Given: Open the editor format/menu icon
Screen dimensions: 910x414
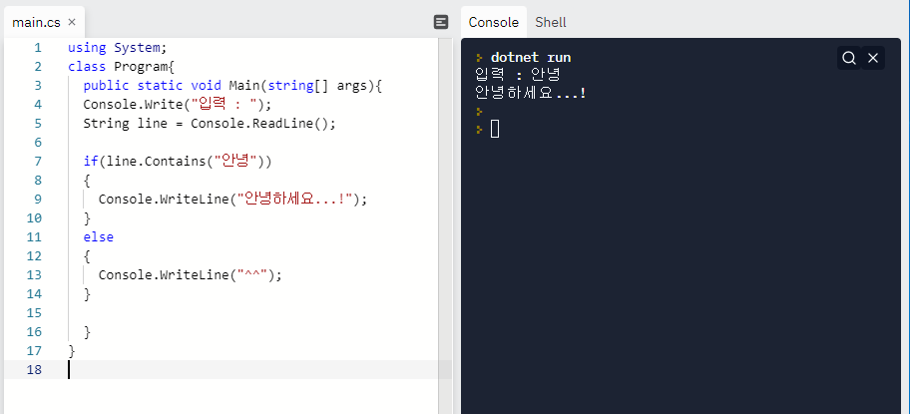Looking at the screenshot, I should pos(441,22).
